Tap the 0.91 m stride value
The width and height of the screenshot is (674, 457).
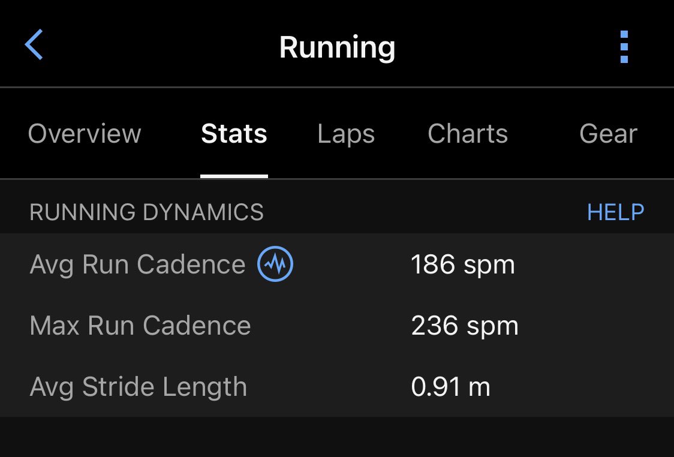tap(450, 387)
